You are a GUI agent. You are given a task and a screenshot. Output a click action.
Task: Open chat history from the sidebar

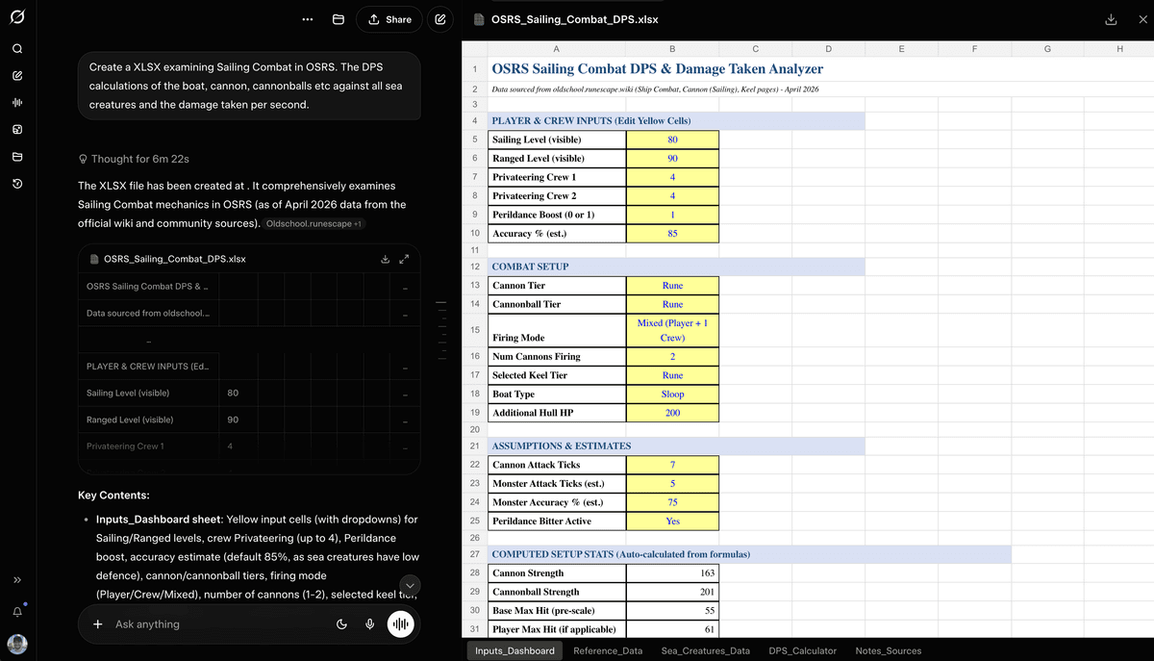18,183
